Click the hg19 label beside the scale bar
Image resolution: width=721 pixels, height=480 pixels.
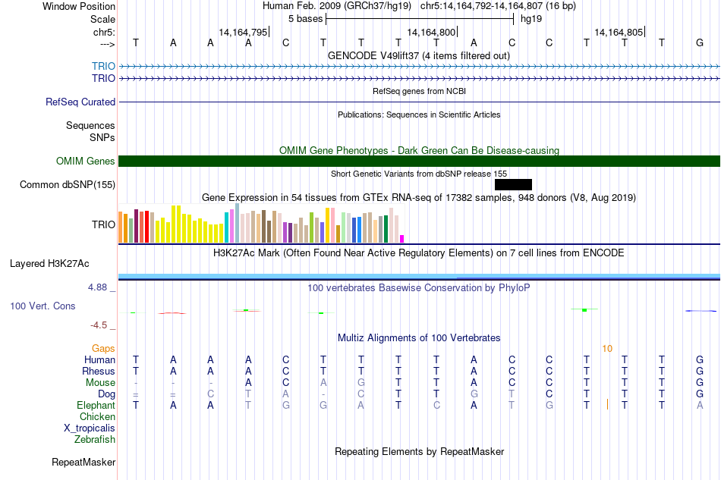[531, 19]
